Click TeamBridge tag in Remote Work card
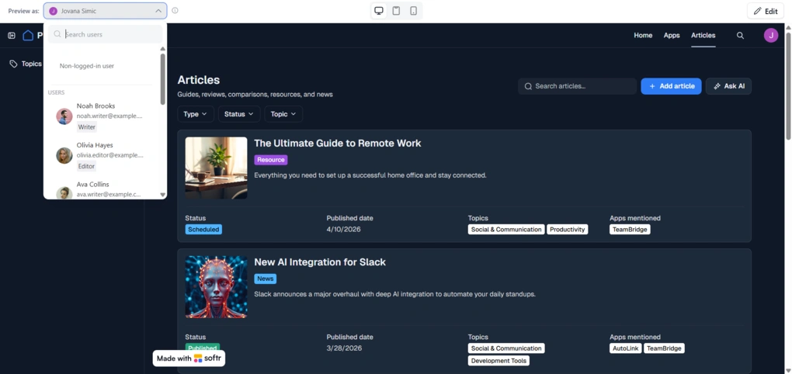The width and height of the screenshot is (792, 374). click(x=630, y=230)
